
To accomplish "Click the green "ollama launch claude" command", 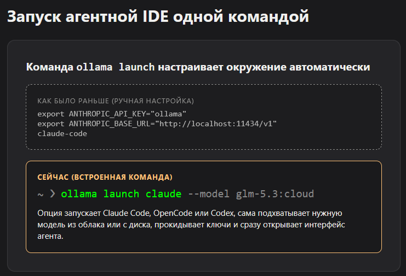I will (121, 194).
